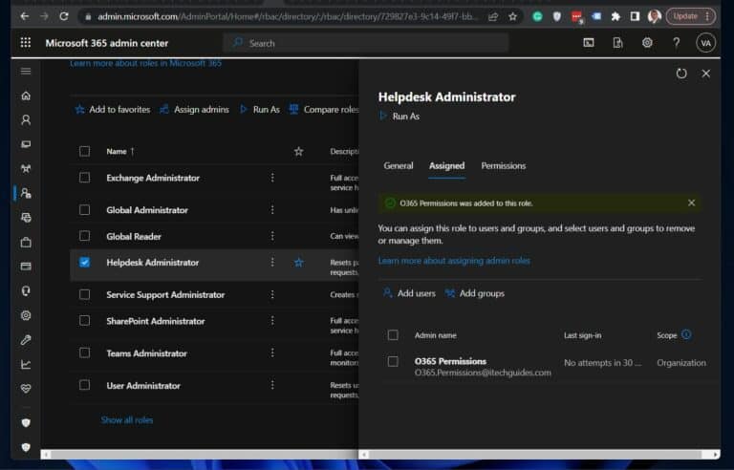Check the SharePoint Administrator checkbox

pos(84,320)
